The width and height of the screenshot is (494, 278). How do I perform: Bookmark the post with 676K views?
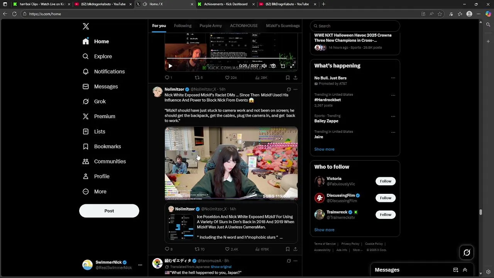(288, 249)
